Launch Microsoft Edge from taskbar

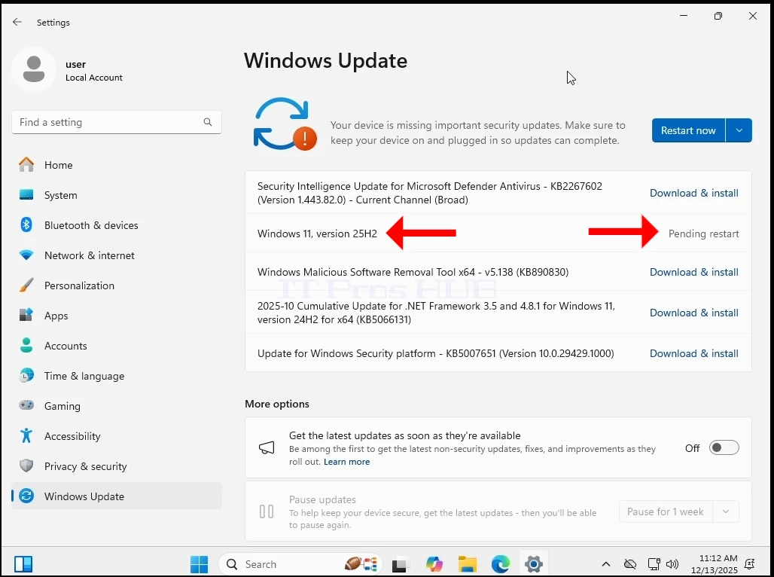[x=501, y=564]
